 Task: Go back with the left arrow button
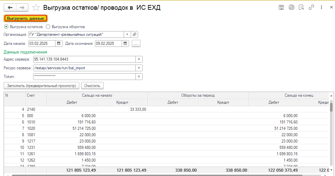click(x=10, y=7)
